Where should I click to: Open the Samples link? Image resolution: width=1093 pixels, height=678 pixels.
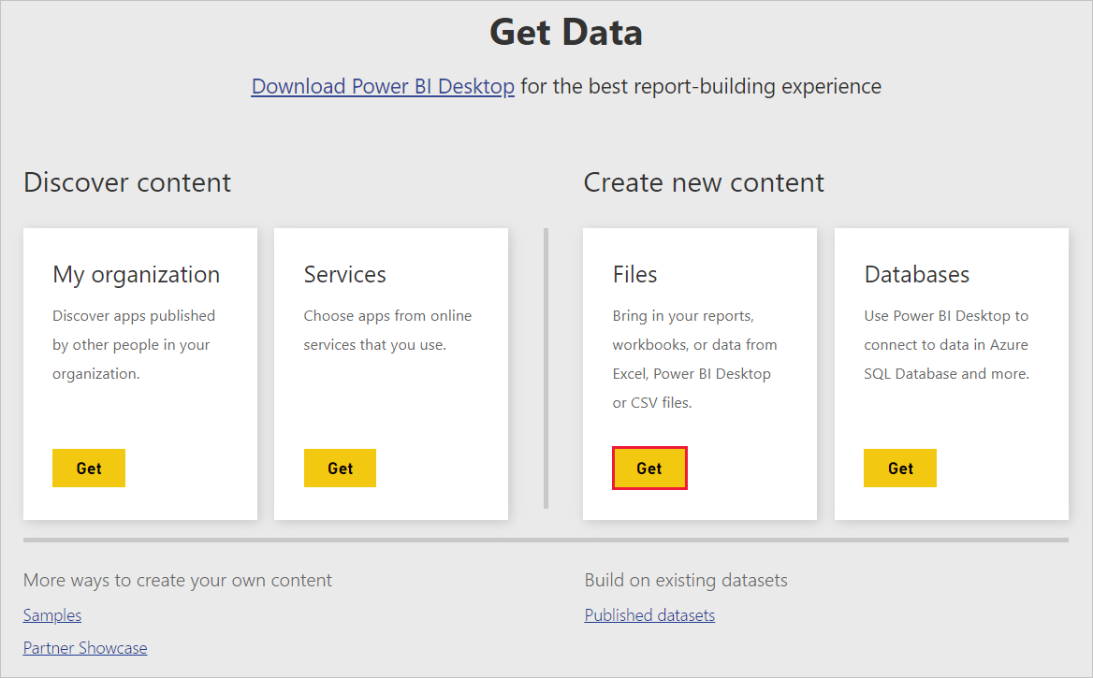point(52,615)
